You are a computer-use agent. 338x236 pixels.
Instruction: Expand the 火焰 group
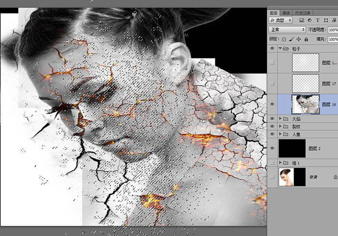pyautogui.click(x=280, y=118)
